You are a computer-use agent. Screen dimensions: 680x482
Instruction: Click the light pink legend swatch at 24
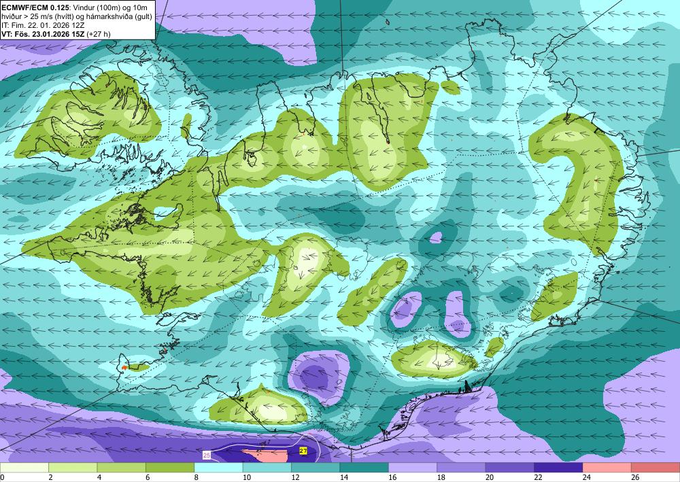pos(607,468)
